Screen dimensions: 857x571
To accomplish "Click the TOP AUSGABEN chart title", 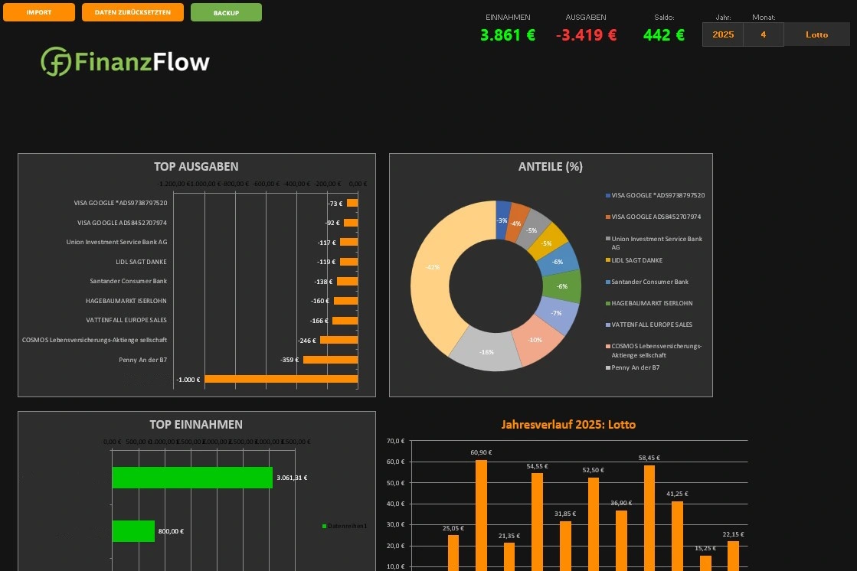I will pos(196,166).
